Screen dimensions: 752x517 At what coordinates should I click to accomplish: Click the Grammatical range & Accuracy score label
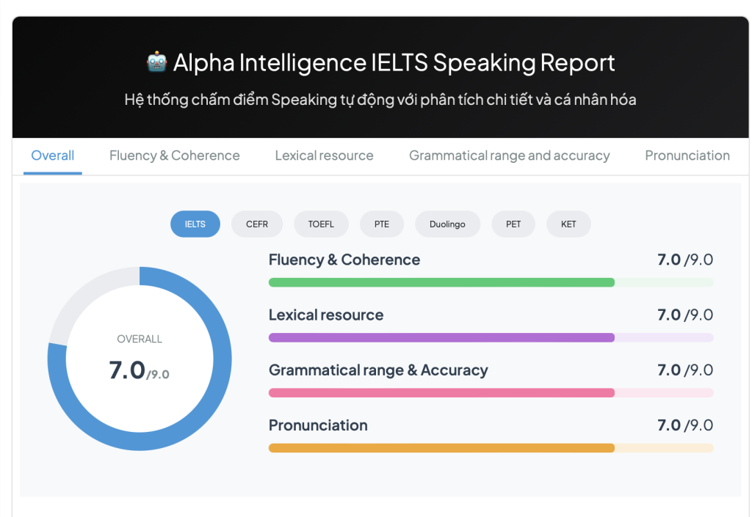[378, 370]
